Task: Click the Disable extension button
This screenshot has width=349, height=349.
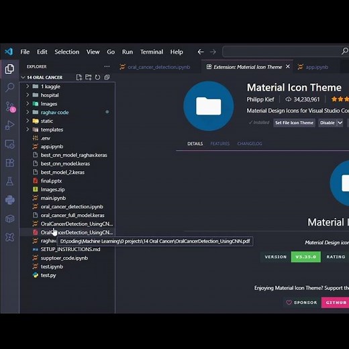Action: (x=328, y=123)
